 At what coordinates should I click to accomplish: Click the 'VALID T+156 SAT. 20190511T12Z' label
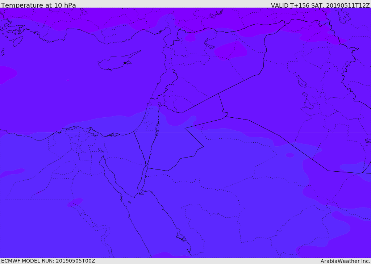(x=320, y=5)
